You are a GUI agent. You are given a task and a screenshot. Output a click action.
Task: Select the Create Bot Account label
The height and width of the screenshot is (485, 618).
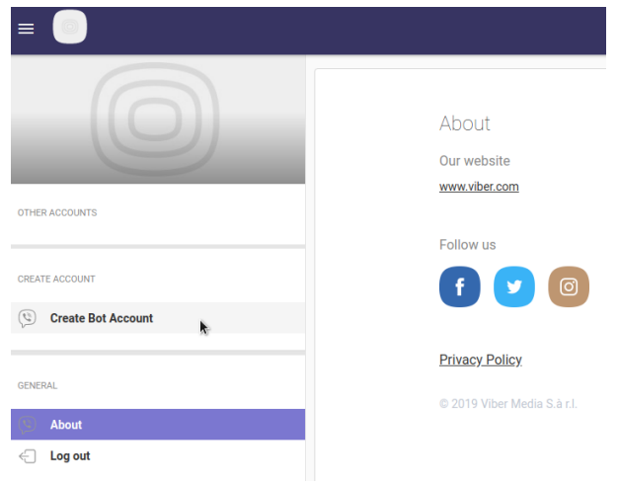tap(102, 318)
